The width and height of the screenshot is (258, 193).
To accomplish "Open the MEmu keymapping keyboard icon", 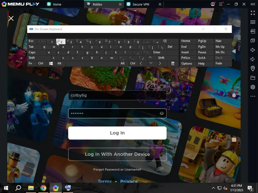I will click(x=253, y=22).
